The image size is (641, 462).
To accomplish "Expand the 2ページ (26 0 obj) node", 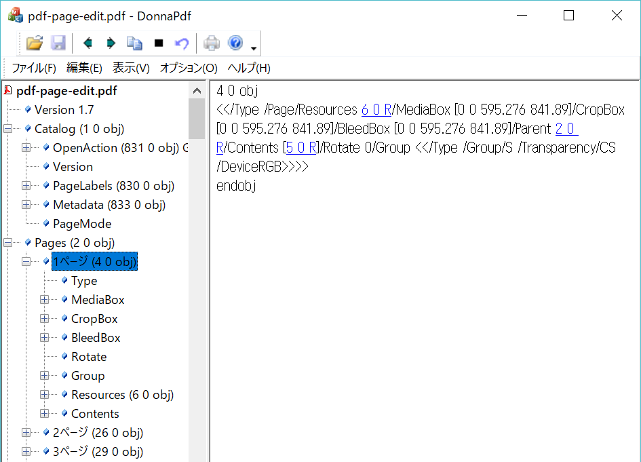I will [26, 433].
